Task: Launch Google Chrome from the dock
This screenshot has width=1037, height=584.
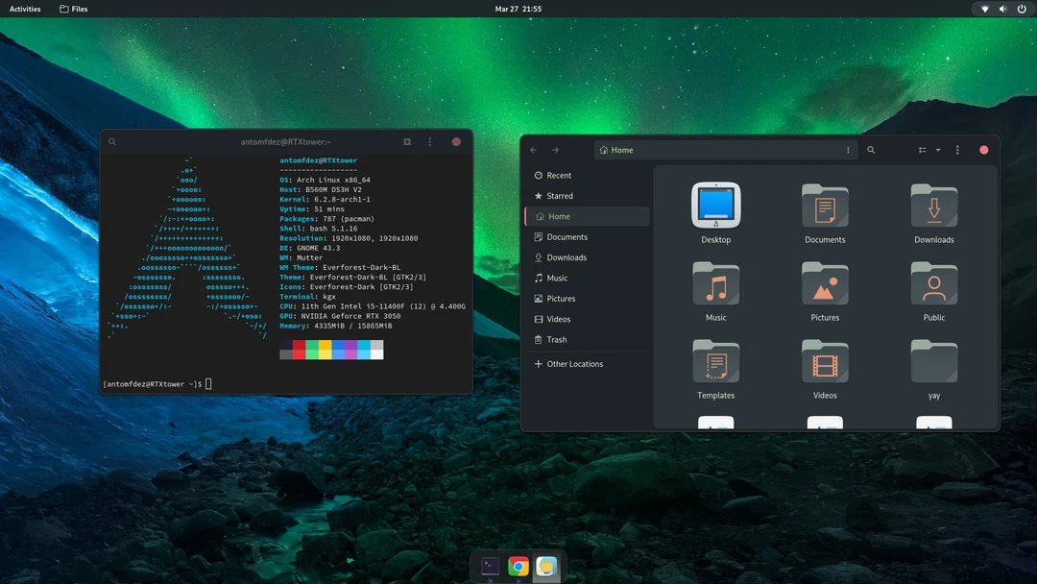Action: (518, 567)
